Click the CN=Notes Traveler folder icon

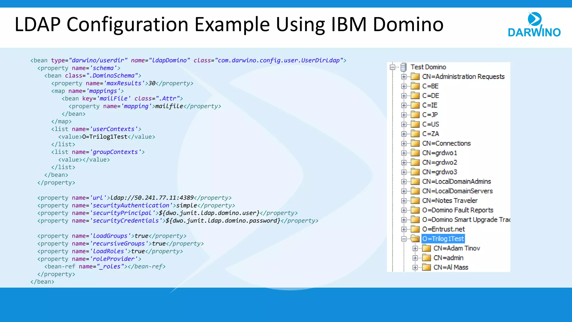[x=415, y=200]
